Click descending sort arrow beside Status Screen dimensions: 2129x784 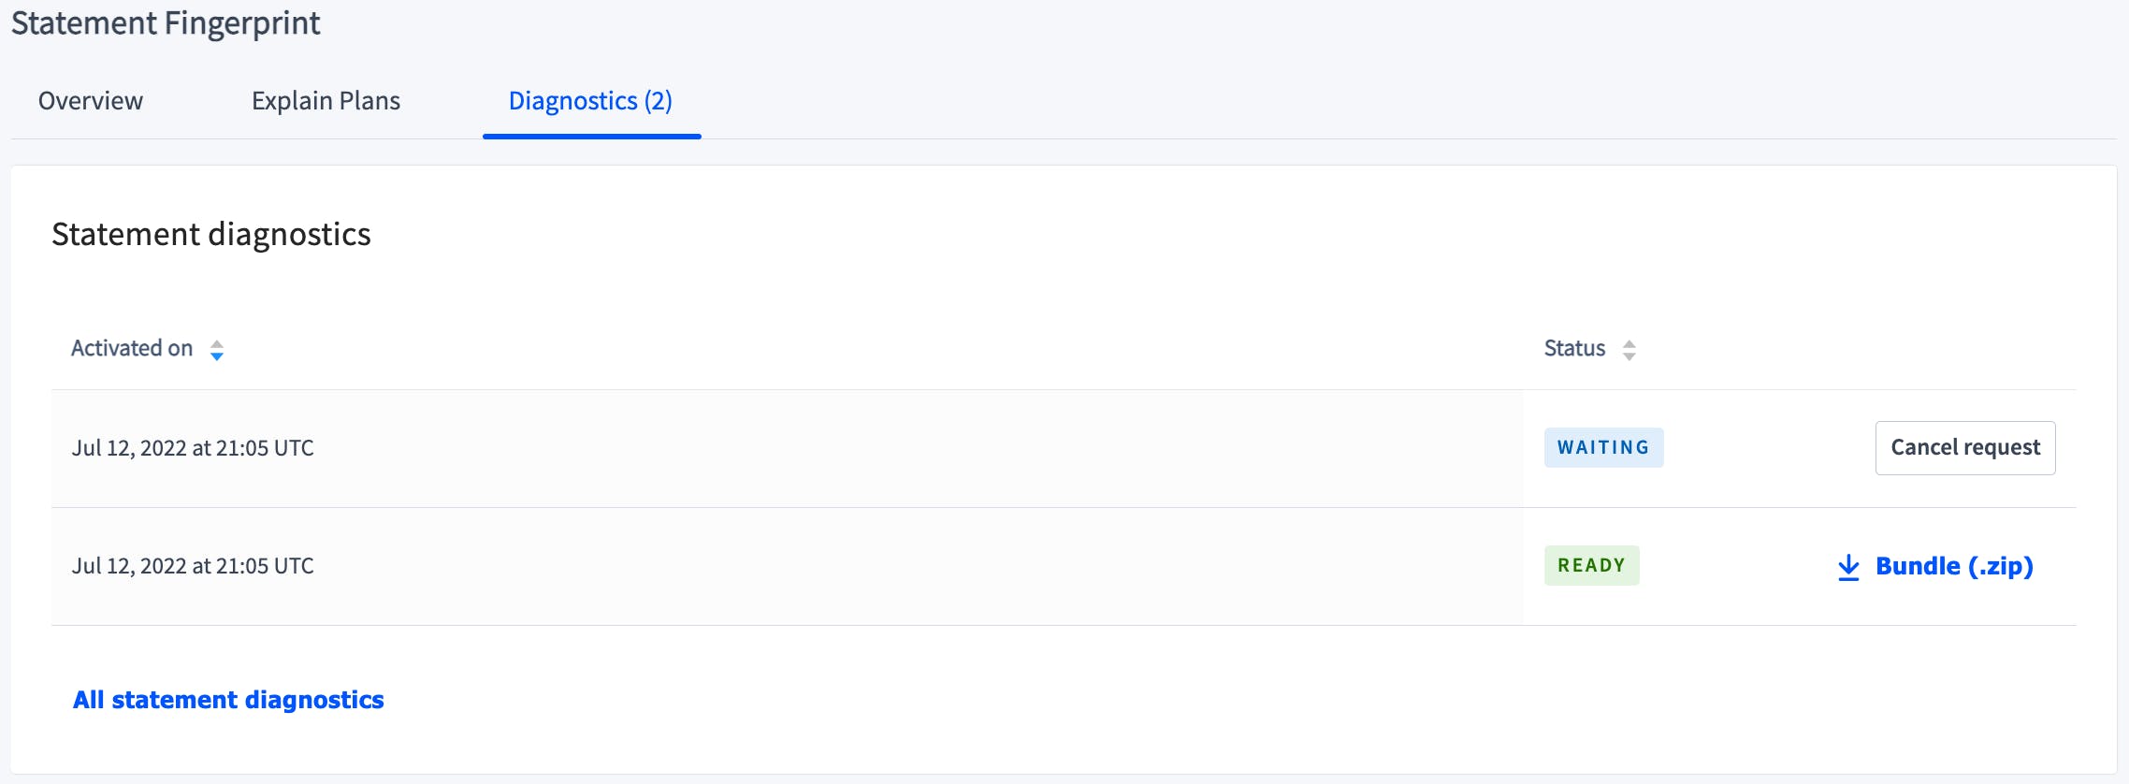1629,356
